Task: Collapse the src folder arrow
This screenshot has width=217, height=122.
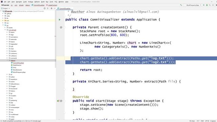Action: pyautogui.click(x=3, y=25)
